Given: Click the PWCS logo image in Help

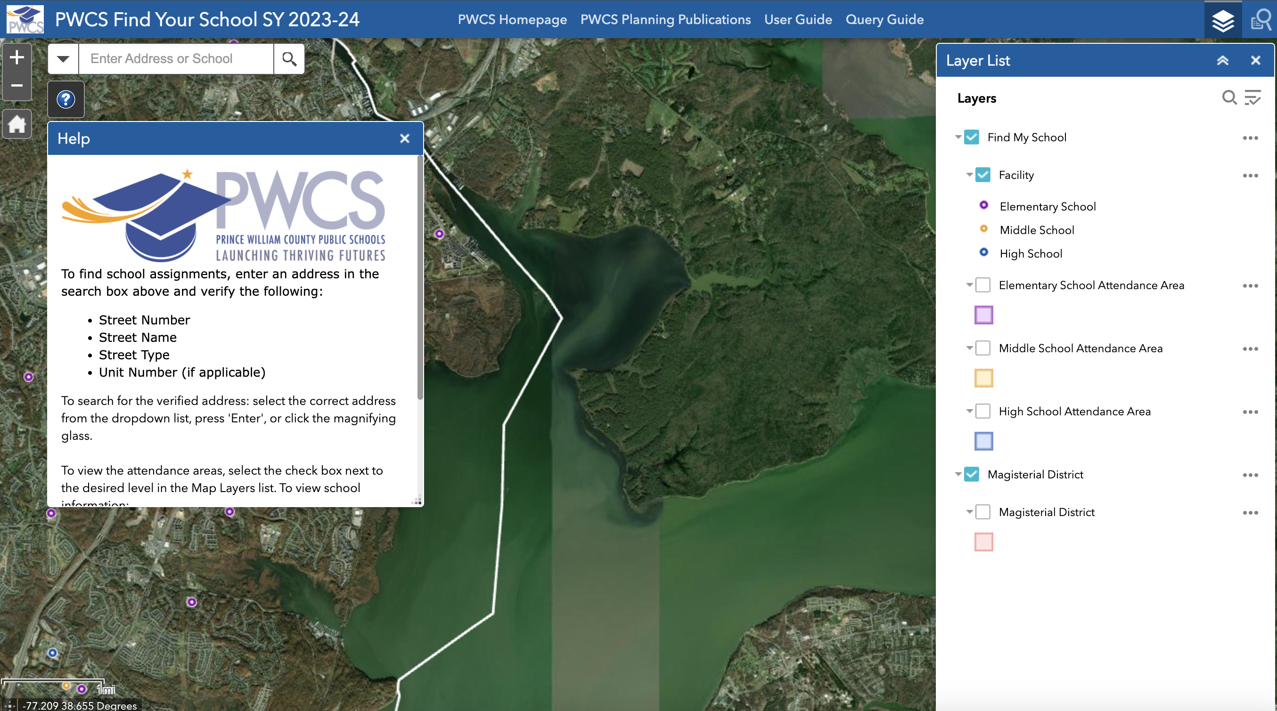Looking at the screenshot, I should click(x=223, y=216).
